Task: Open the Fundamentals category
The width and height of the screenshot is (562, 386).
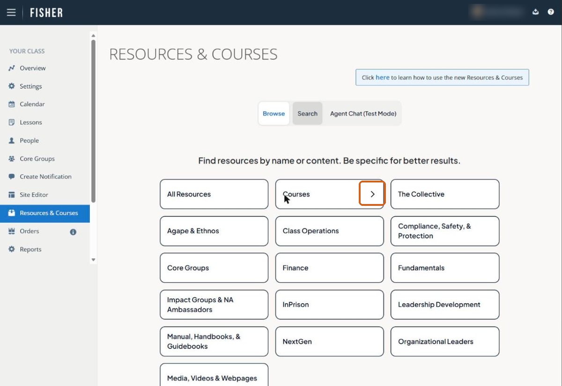Action: [445, 268]
